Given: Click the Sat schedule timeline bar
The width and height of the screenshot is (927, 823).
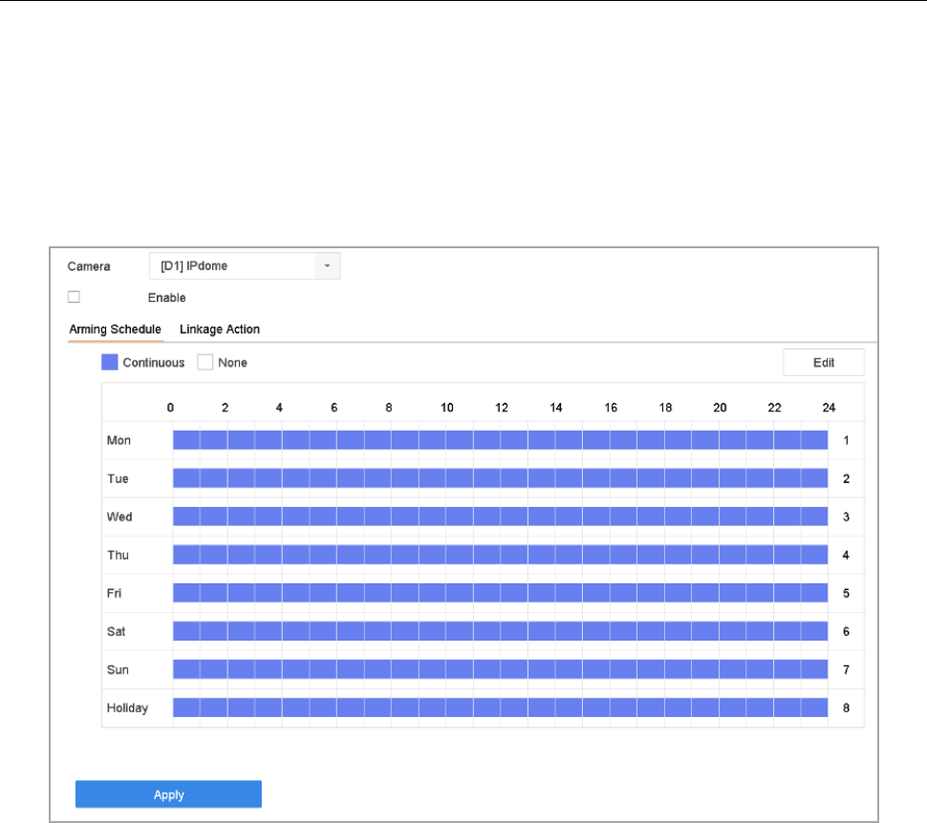Looking at the screenshot, I should pos(500,631).
